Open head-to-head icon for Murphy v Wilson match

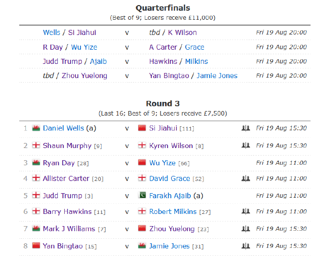tap(246, 145)
